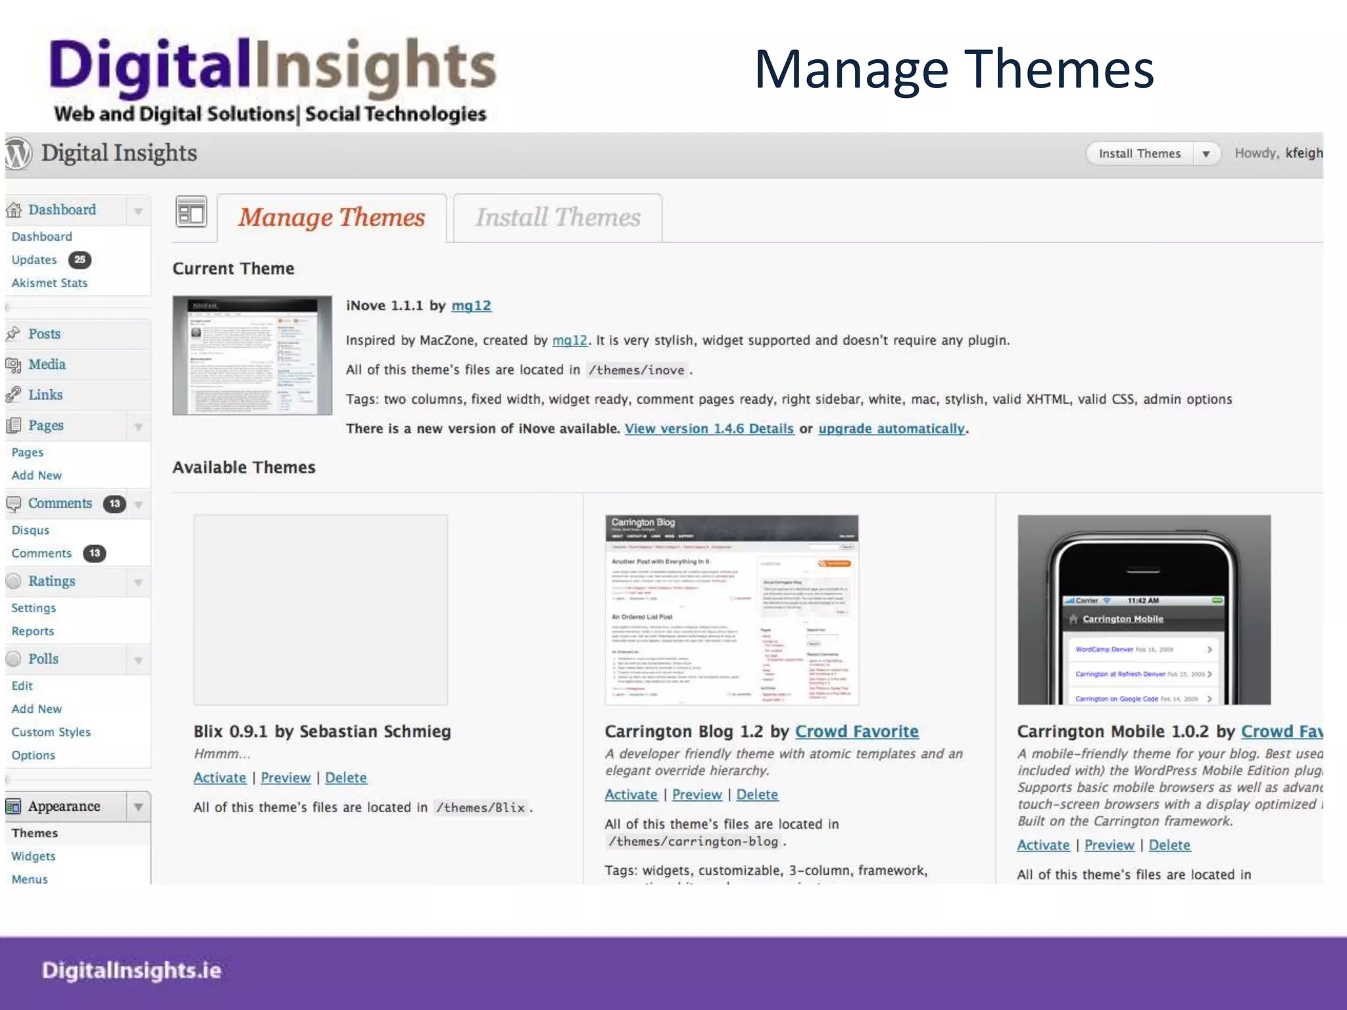
Task: Collapse the Appearance menu arrow
Action: (138, 807)
